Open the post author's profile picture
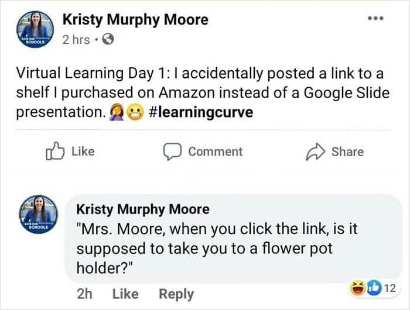Viewport: 410px width, 310px height. 35,29
